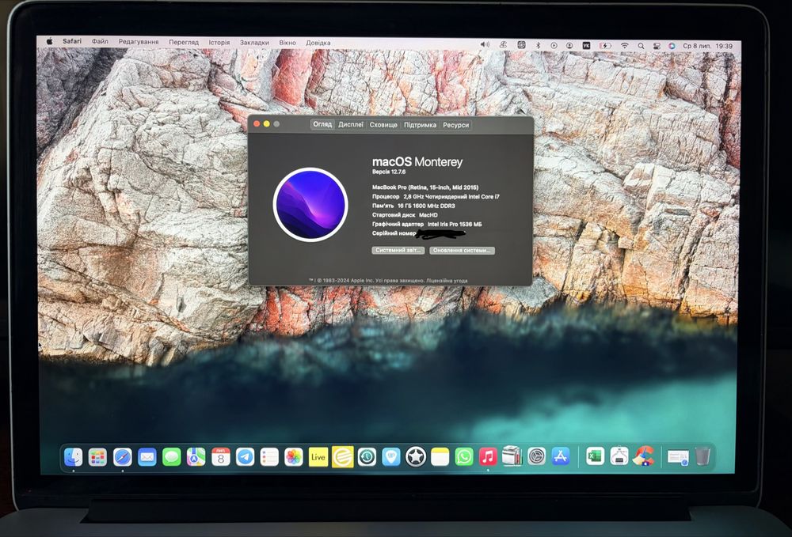Click Процесор 2,8 GHz Intel Core i7 line
792x537 pixels.
(436, 197)
